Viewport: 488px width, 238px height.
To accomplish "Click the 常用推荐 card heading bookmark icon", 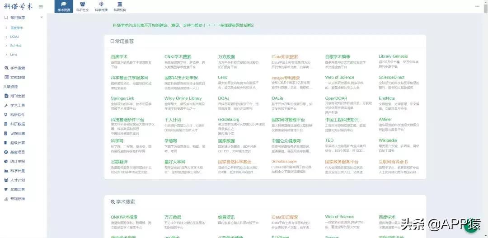I will click(113, 42).
